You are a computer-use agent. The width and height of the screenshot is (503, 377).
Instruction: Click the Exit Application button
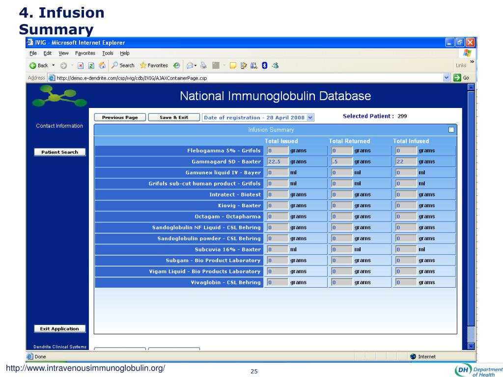(59, 328)
